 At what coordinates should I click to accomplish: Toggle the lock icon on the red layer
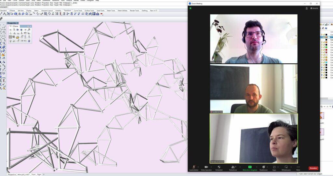(324, 50)
